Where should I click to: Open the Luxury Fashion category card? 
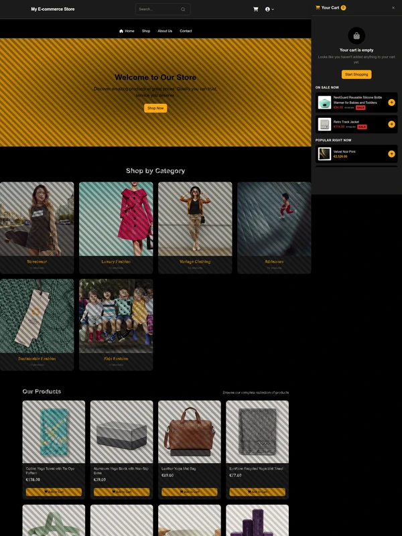point(116,228)
